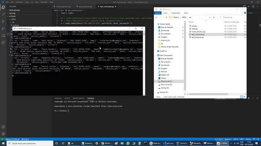Click the split editor icon in VS Code
The image size is (261, 146).
pos(253,6)
